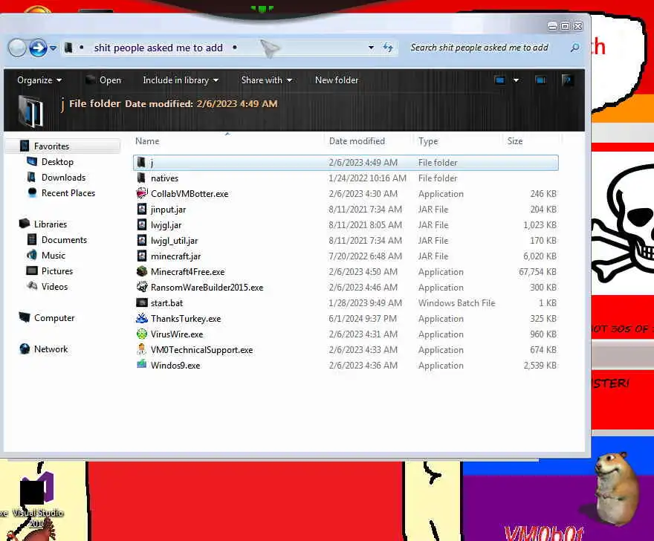Click the Visual Studio desktop shortcut
The image size is (654, 541).
[x=38, y=499]
